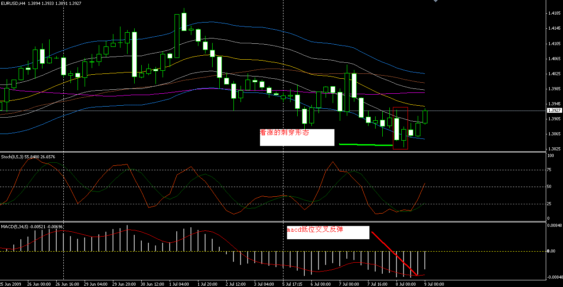This screenshot has width=563, height=287.
Task: Click the 1.4105 price scale label
Action: (554, 43)
